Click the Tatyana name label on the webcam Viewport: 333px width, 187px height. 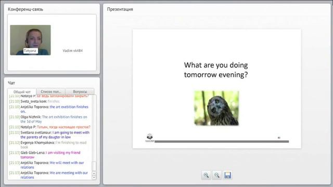point(30,51)
